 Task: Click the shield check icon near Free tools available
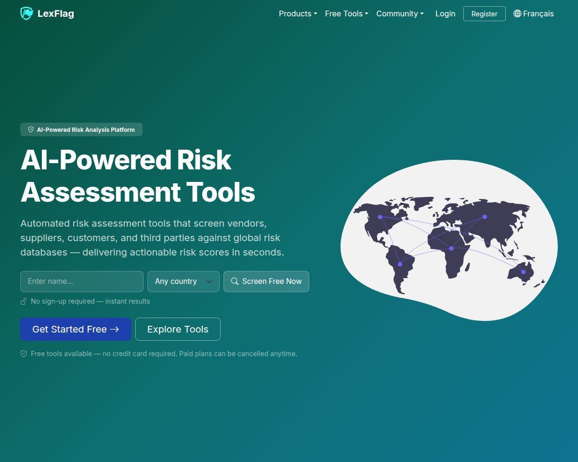pos(24,354)
